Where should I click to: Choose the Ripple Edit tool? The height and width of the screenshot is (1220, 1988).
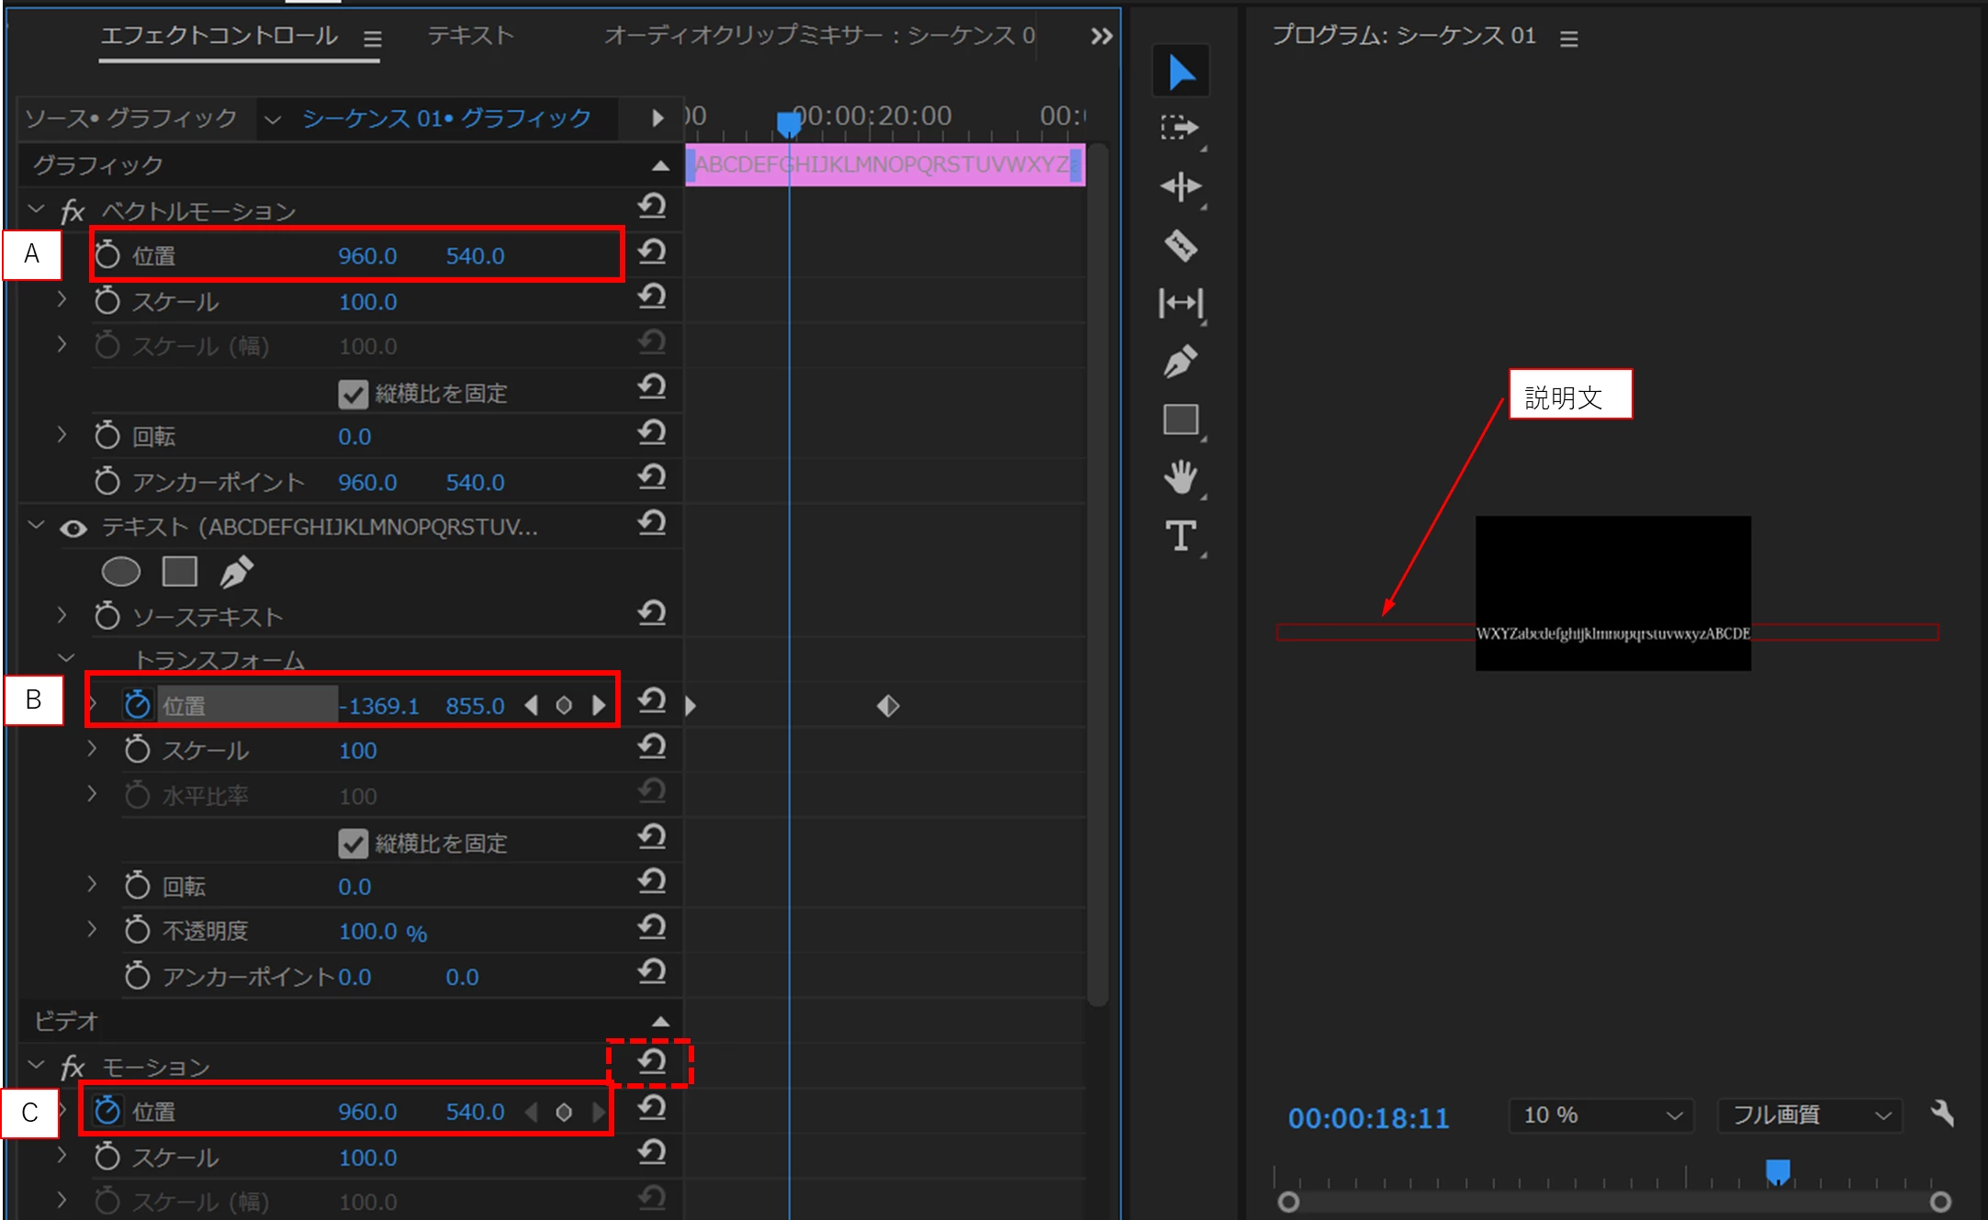pyautogui.click(x=1180, y=186)
